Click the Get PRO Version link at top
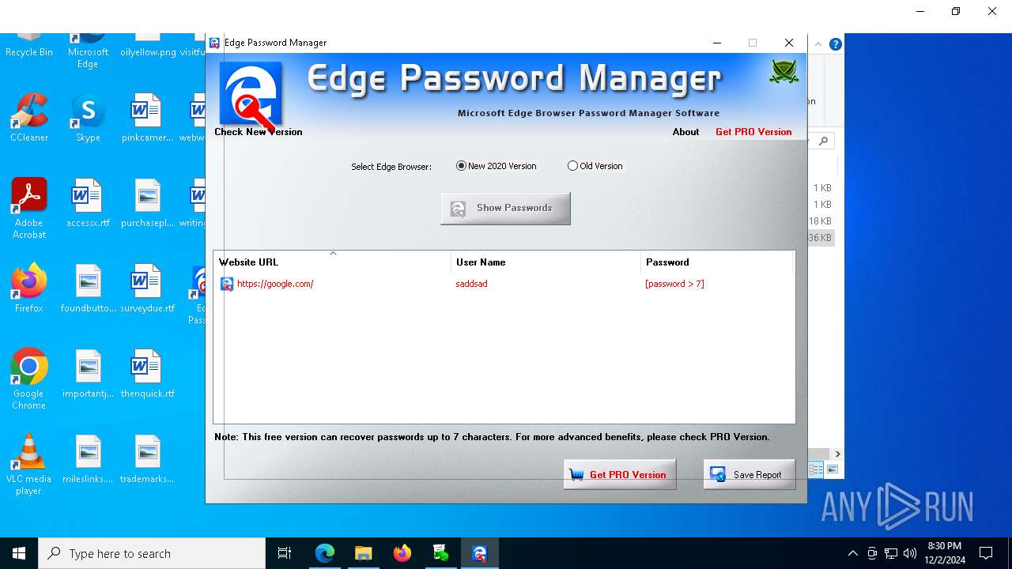1012x569 pixels. click(x=753, y=132)
